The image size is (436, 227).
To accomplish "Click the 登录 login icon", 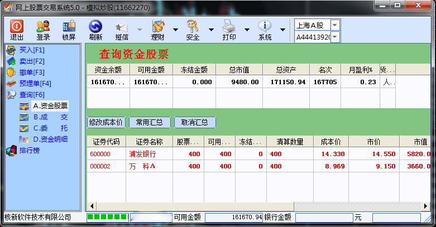I will 43,26.
